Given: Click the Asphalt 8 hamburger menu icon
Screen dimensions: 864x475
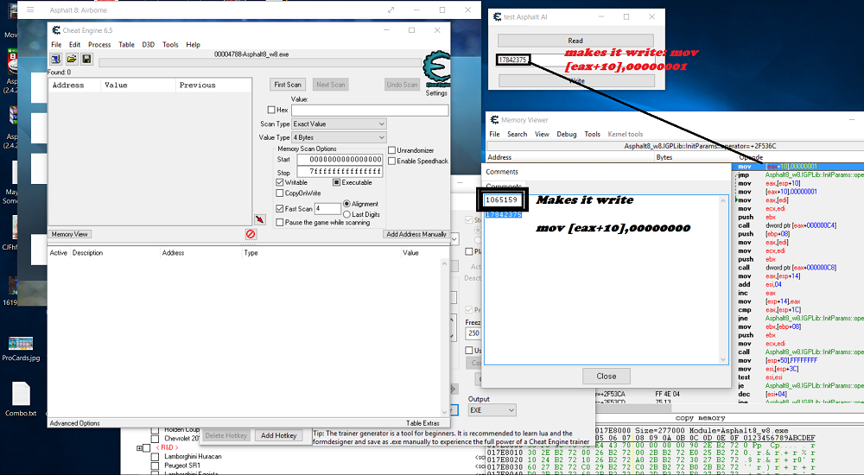Looking at the screenshot, I should tap(30, 9).
